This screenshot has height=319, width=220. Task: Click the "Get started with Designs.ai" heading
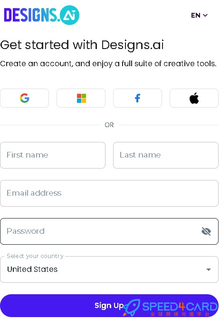click(82, 45)
